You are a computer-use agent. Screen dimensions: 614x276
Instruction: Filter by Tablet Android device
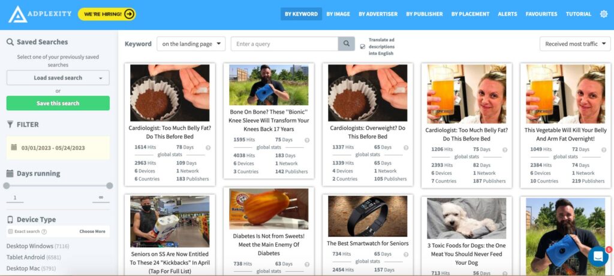[x=34, y=257]
